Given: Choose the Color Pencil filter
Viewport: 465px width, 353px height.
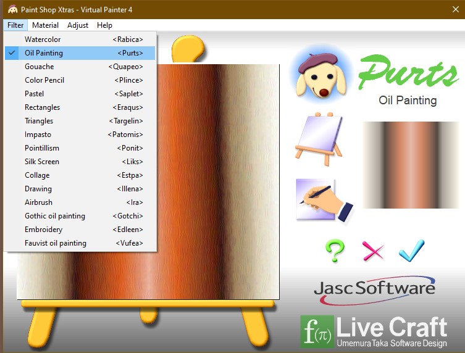Looking at the screenshot, I should pyautogui.click(x=80, y=80).
